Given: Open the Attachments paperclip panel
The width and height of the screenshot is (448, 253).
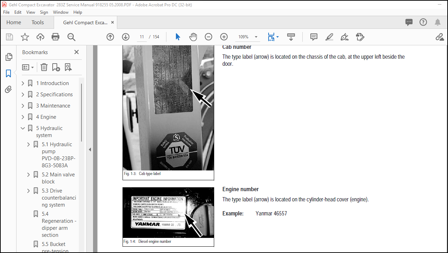Looking at the screenshot, I should (x=9, y=90).
